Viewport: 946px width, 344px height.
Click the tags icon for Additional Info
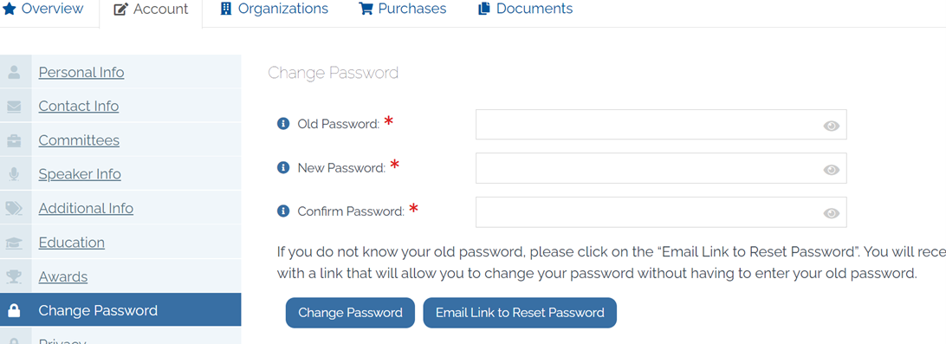14,209
